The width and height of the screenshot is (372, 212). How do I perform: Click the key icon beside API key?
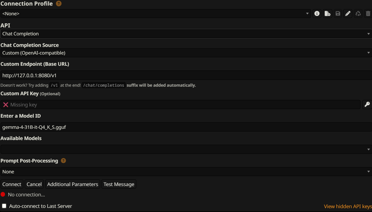tap(367, 104)
